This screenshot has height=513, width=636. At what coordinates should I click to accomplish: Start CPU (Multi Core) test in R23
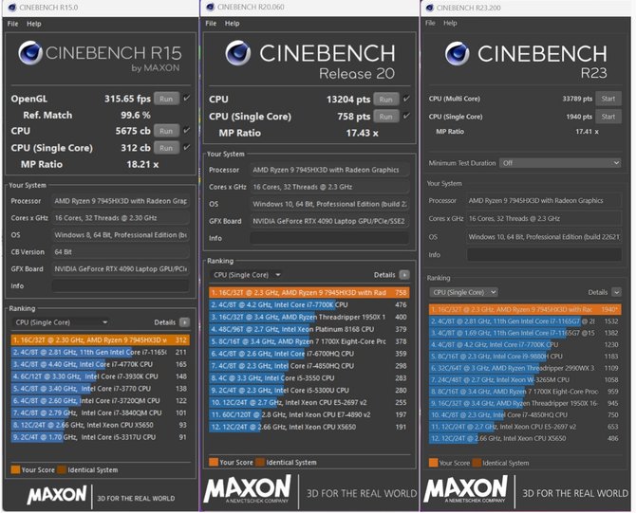click(x=608, y=99)
